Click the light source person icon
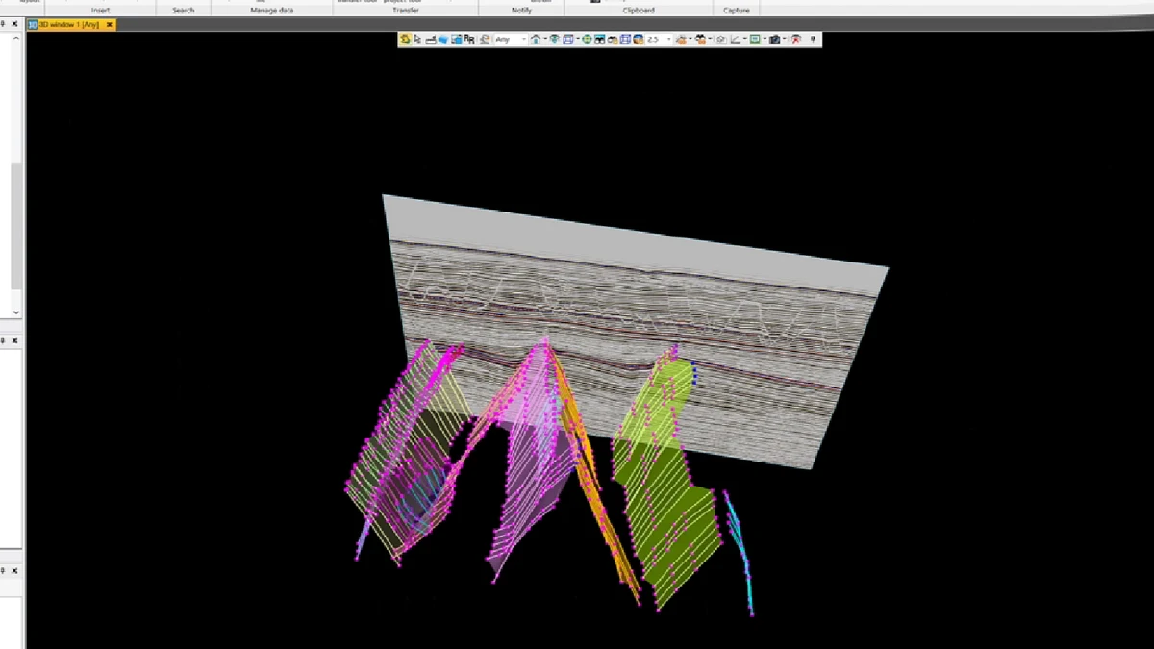 tap(485, 39)
